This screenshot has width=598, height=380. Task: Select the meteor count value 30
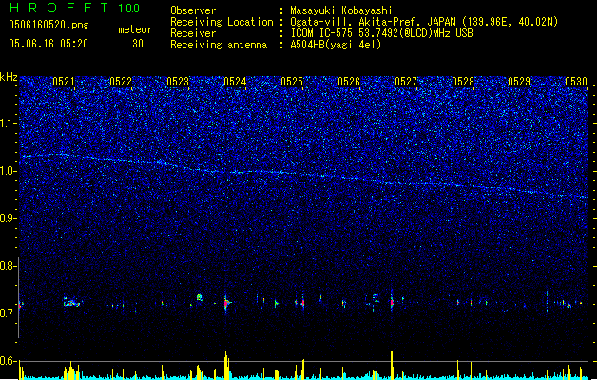pyautogui.click(x=138, y=44)
